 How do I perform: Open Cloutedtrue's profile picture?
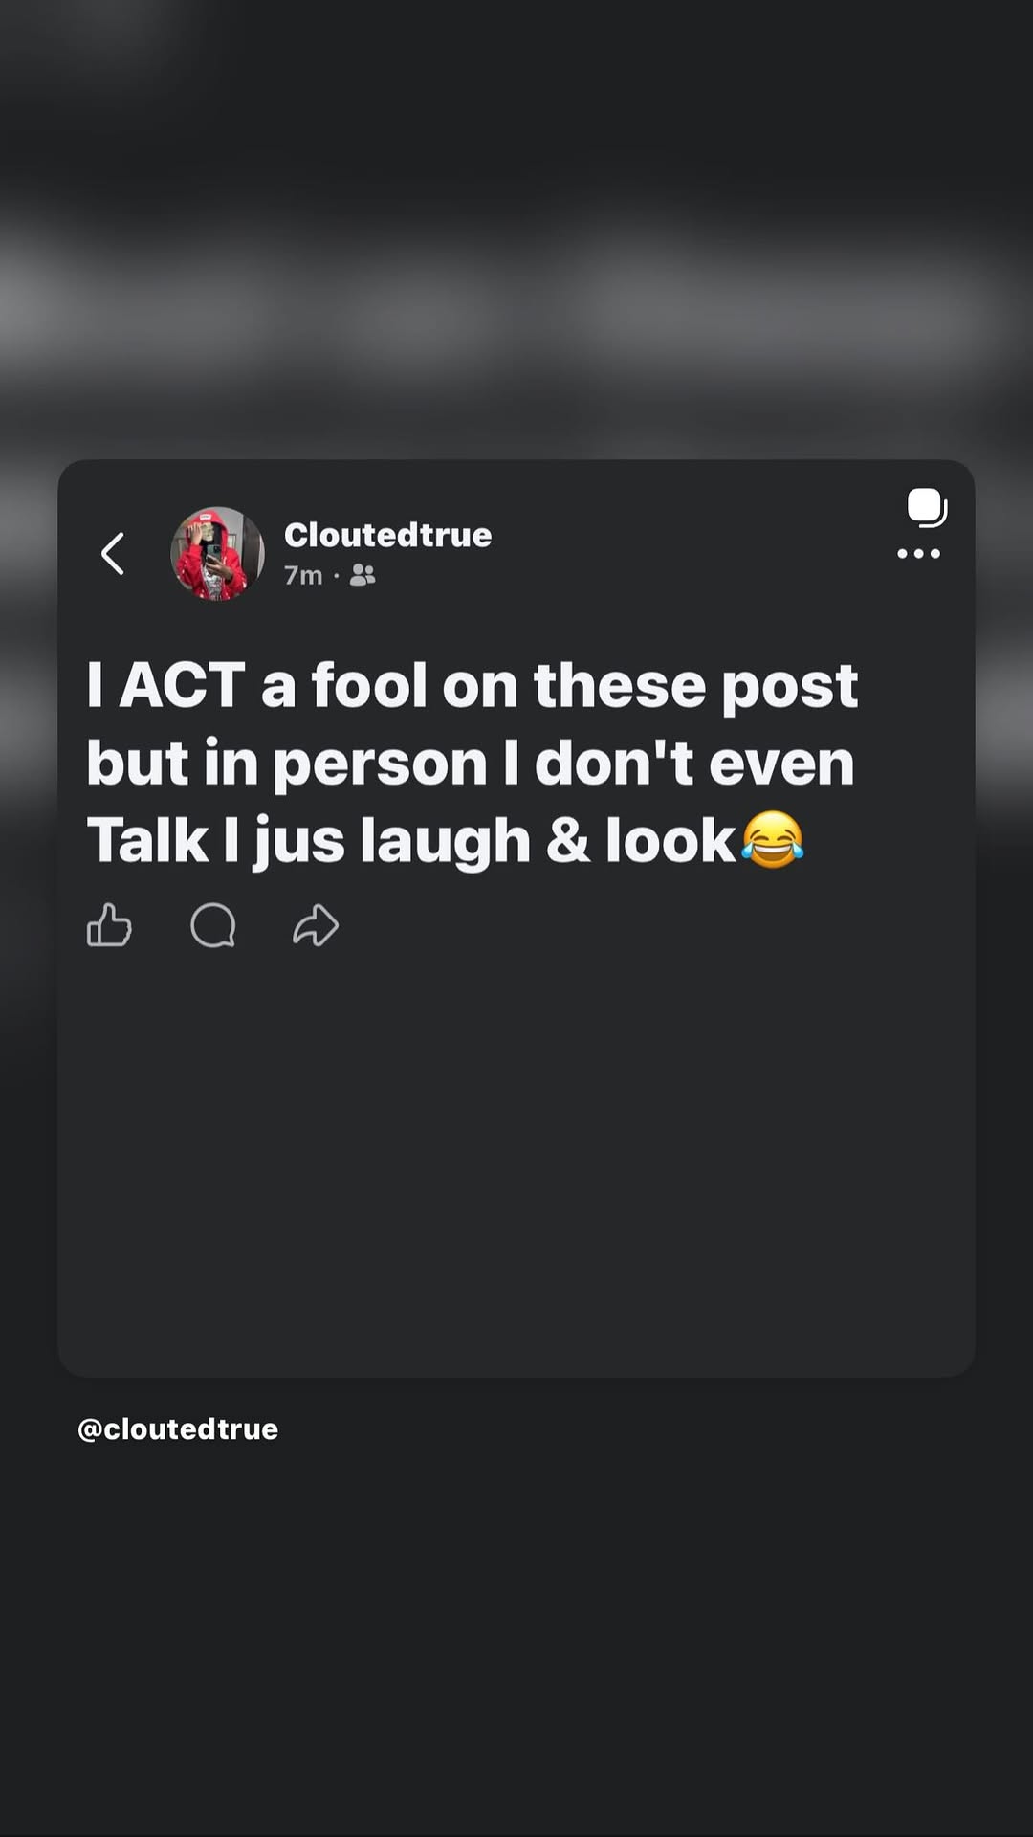pos(217,554)
